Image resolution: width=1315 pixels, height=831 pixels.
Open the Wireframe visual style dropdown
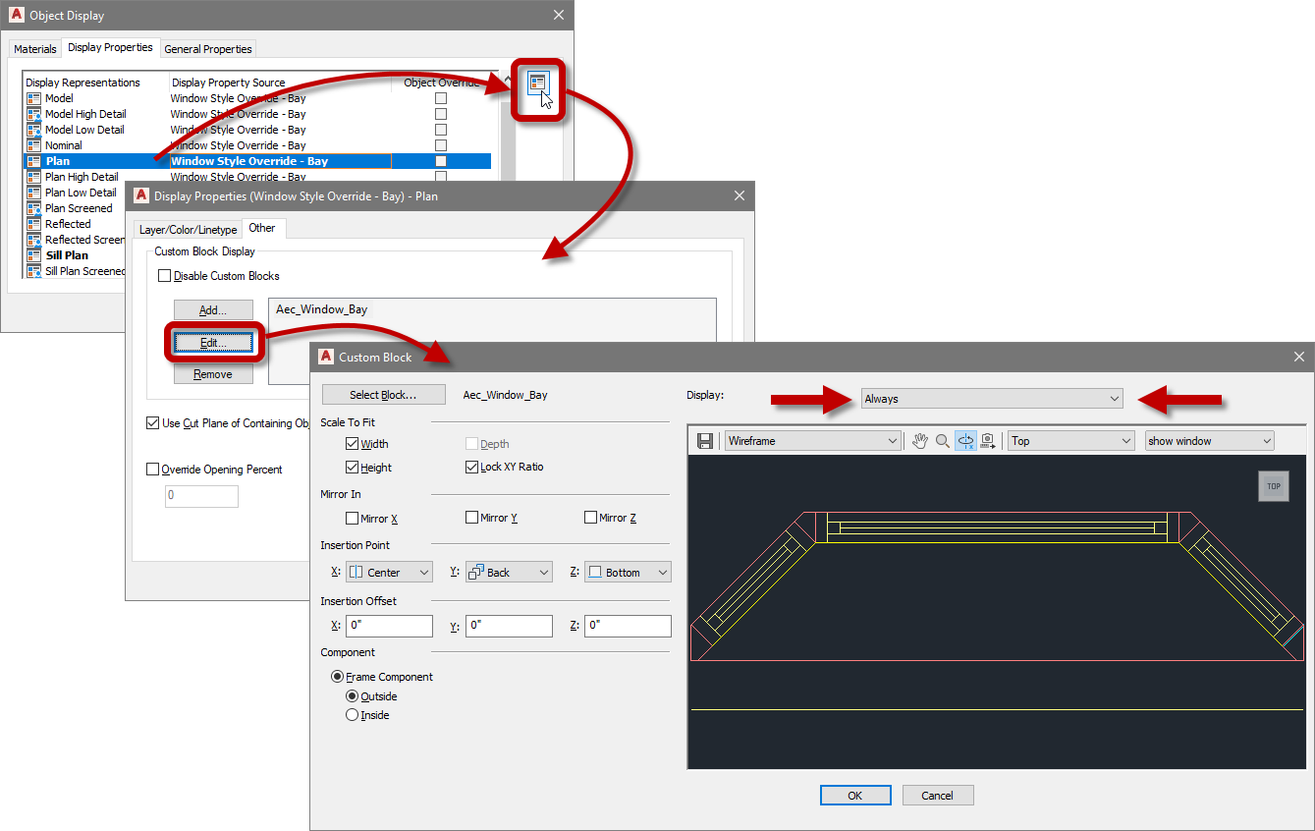click(812, 441)
